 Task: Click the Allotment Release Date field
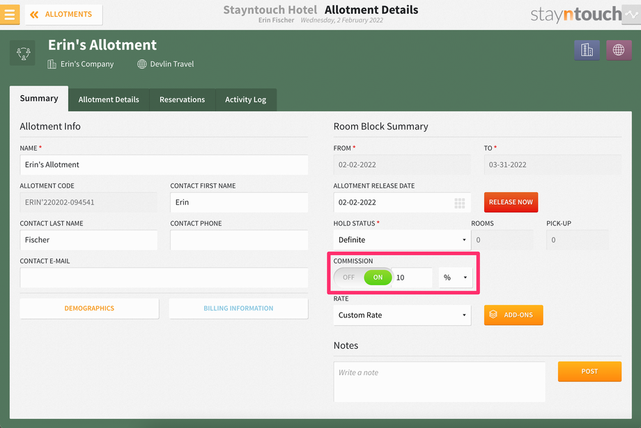click(x=402, y=202)
